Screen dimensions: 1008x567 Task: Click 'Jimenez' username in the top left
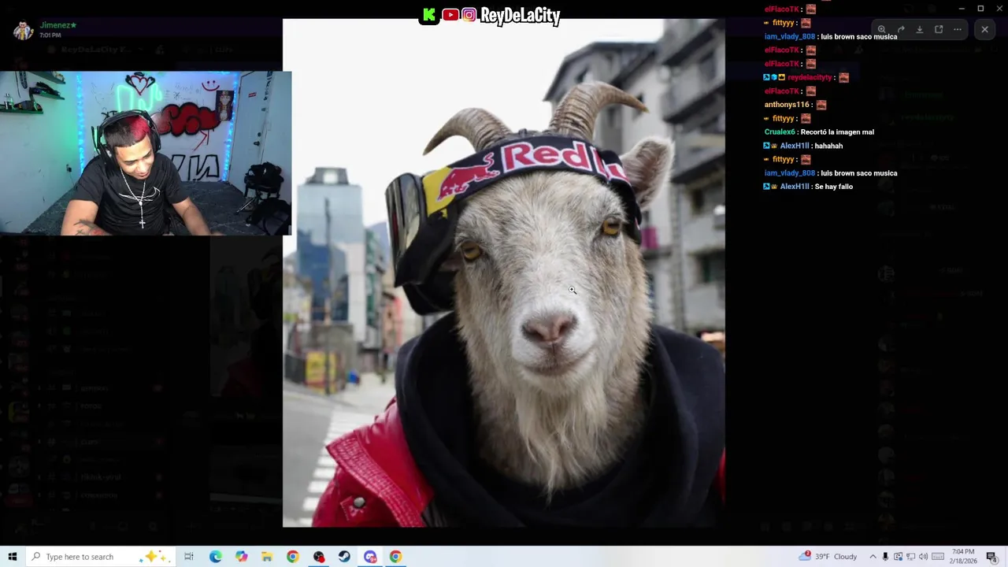click(56, 25)
